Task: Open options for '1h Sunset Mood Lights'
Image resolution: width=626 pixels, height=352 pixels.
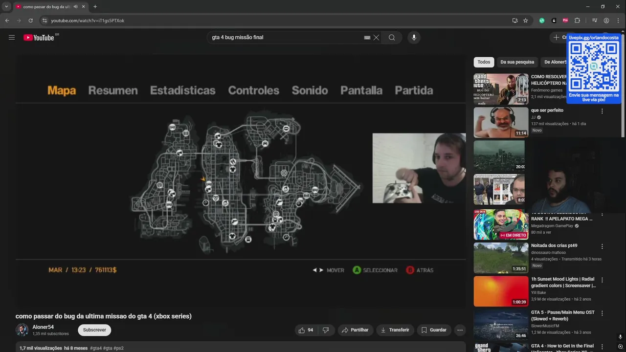Action: tap(602, 280)
